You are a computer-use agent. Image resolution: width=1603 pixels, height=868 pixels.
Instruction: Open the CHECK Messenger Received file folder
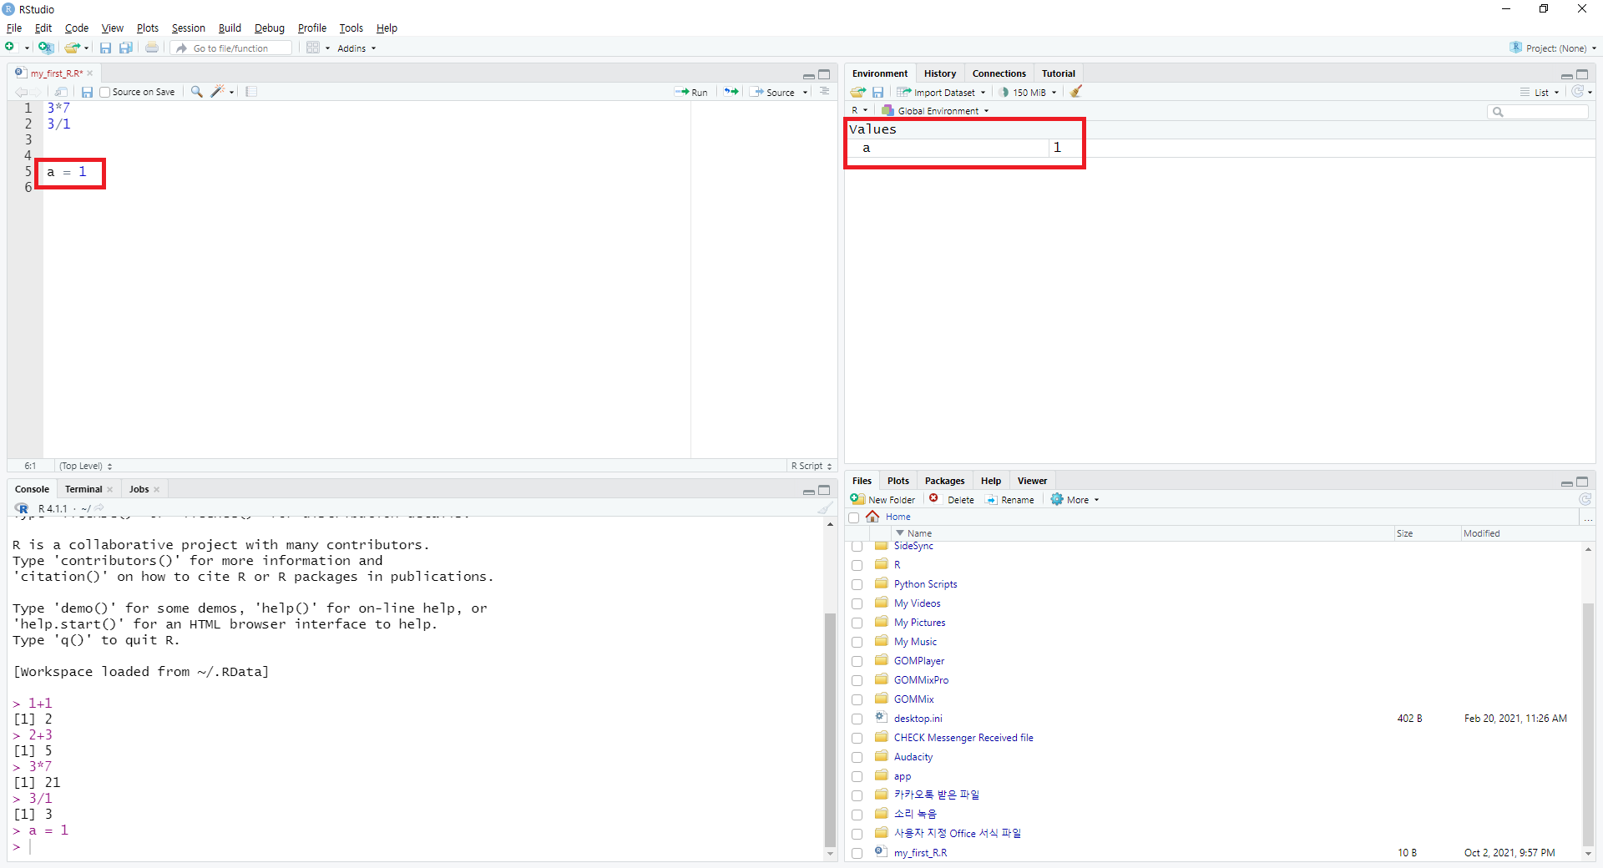[x=963, y=738]
